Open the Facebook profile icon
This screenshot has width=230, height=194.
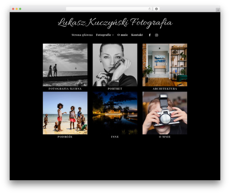click(149, 35)
